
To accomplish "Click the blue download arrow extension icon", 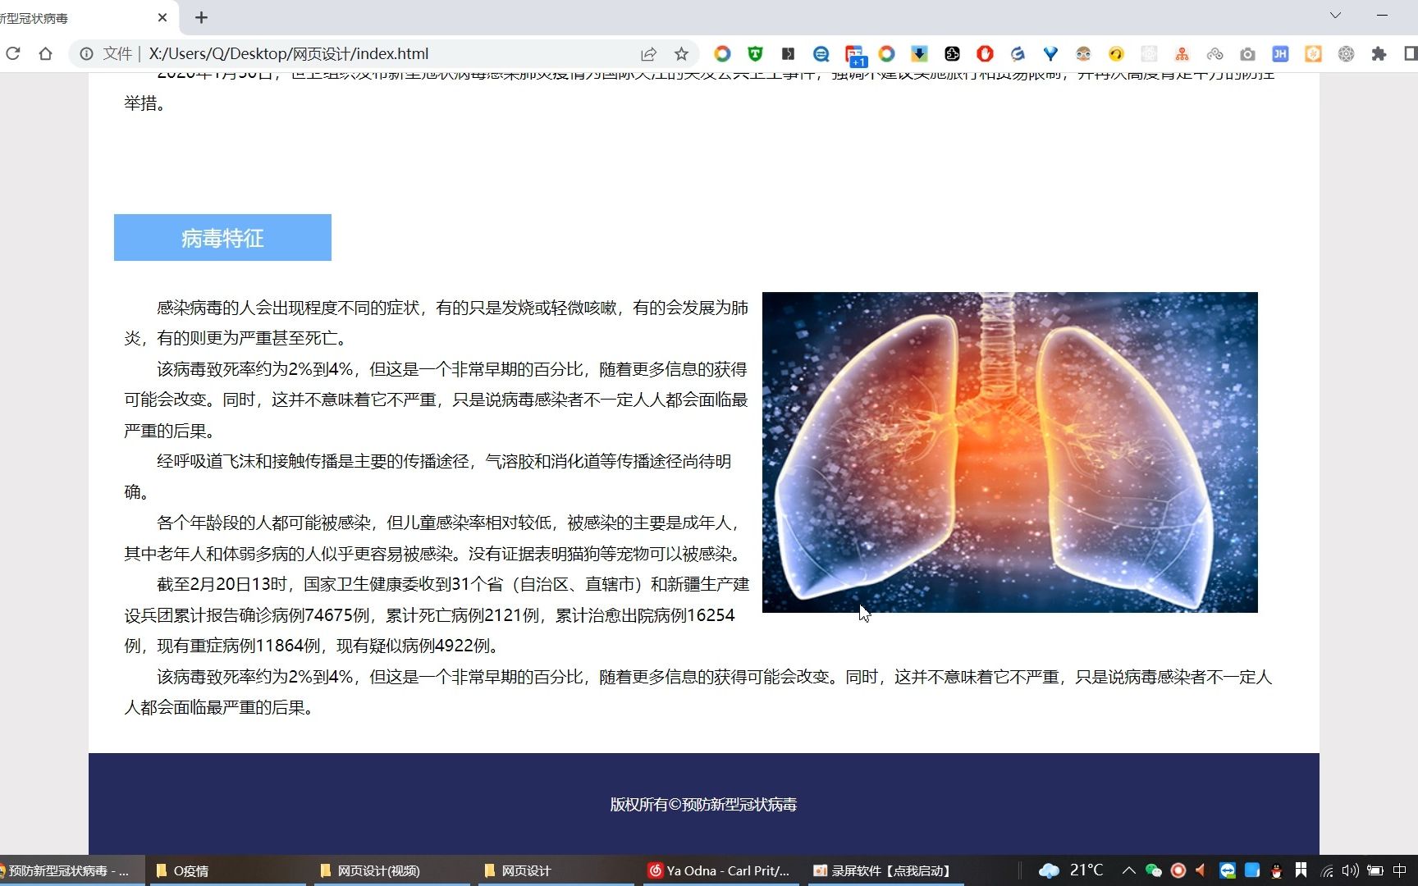I will pos(918,54).
